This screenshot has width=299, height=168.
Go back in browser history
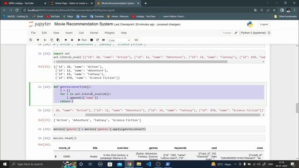tap(4, 10)
